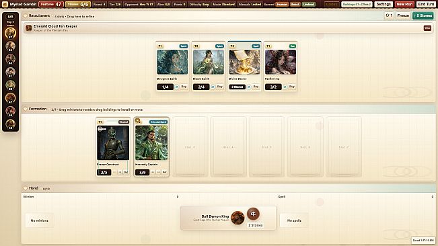Click the Stones 6/6 counter
This screenshot has width=438, height=246.
click(78, 4)
